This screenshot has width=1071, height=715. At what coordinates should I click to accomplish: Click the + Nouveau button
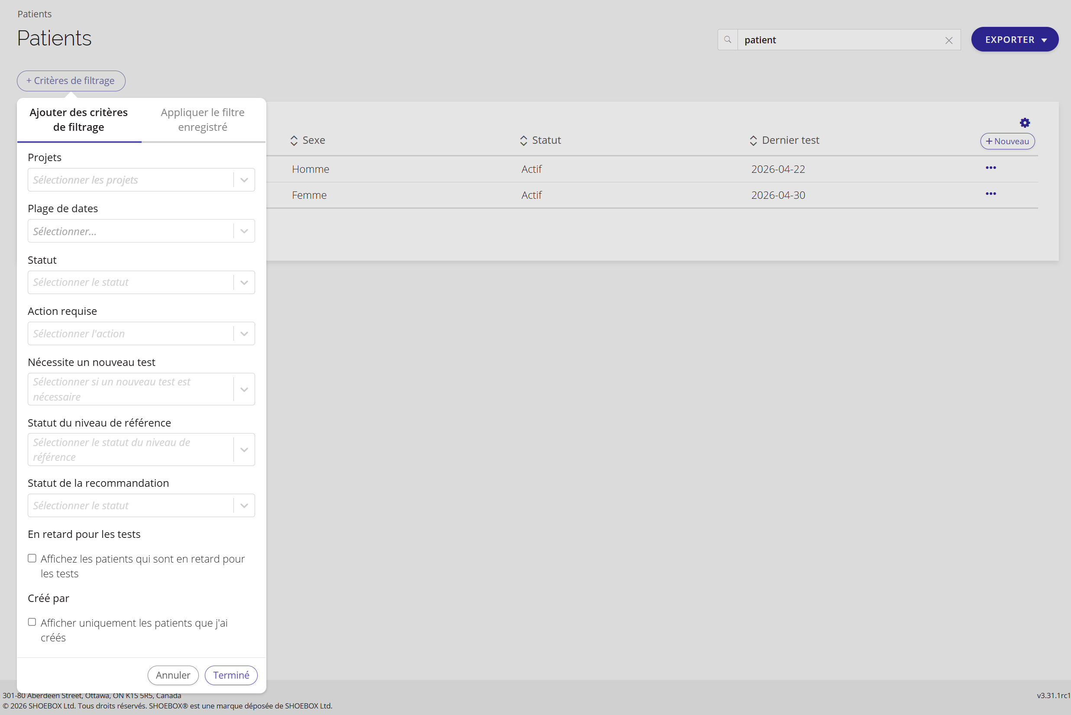pos(1007,141)
